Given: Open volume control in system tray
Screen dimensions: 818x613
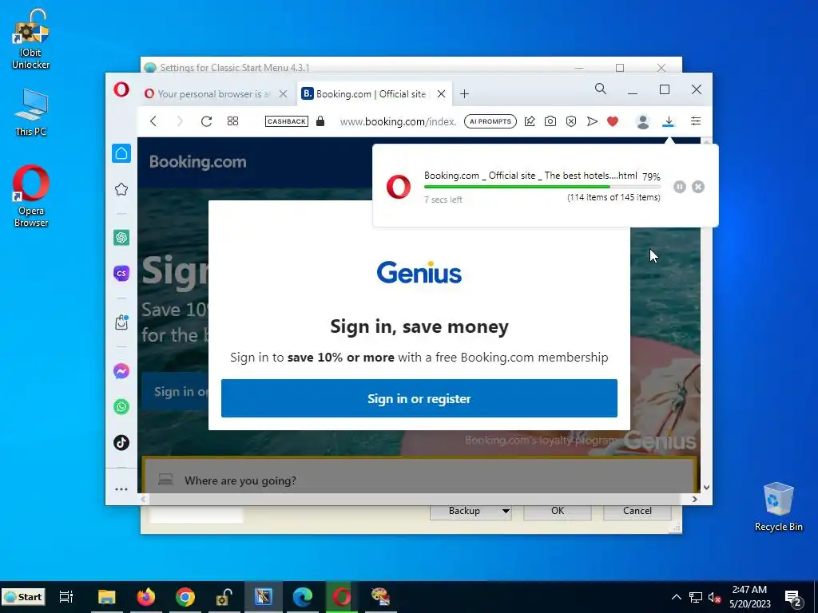Looking at the screenshot, I should pos(714,597).
